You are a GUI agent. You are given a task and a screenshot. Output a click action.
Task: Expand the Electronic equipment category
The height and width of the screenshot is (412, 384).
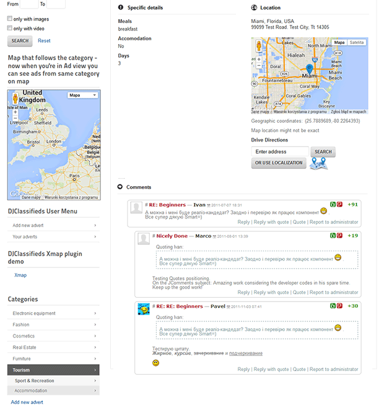coord(95,313)
